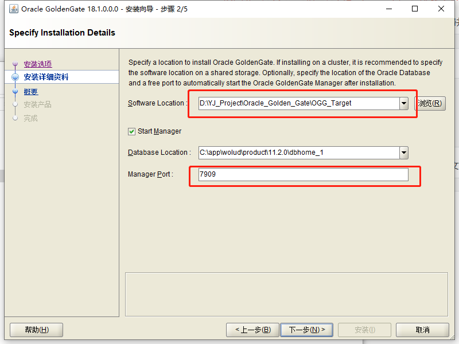Screen dimensions: 459x344
Task: Proceed with 下一步(N) button
Action: [307, 330]
